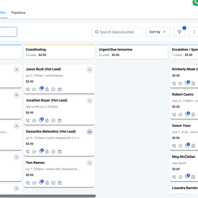Open calendar icon on Jonathan Boyer card
Image resolution: width=198 pixels, height=198 pixels.
coord(60,121)
